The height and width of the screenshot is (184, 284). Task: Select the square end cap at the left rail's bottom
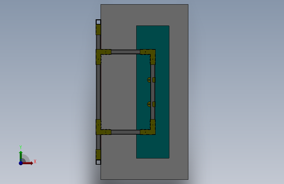(98, 162)
